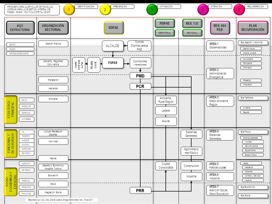Click the yellow ECOLÓGICA PRINCIPAL block
Image resolution: width=272 pixels, height=204 pixels.
[11, 109]
